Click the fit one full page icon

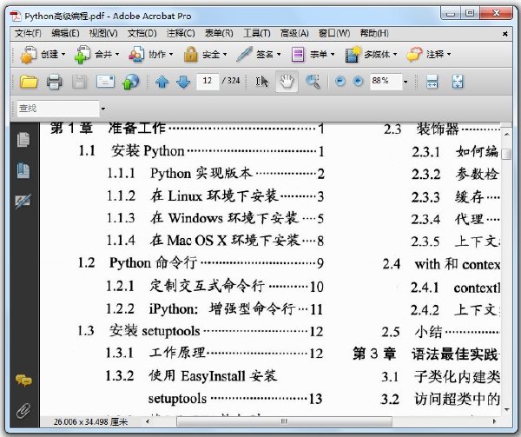click(x=458, y=82)
